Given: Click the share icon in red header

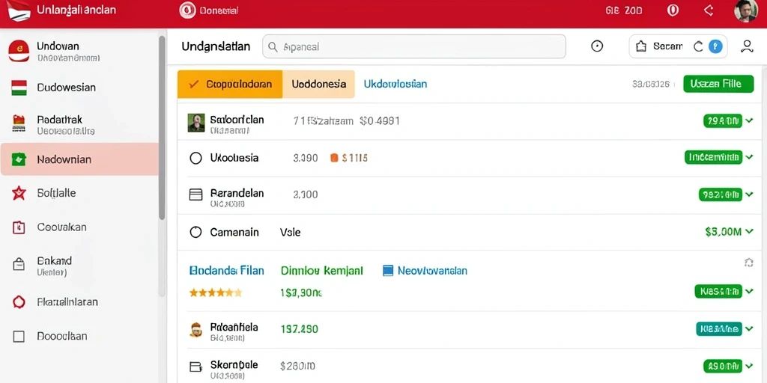Looking at the screenshot, I should click(708, 10).
